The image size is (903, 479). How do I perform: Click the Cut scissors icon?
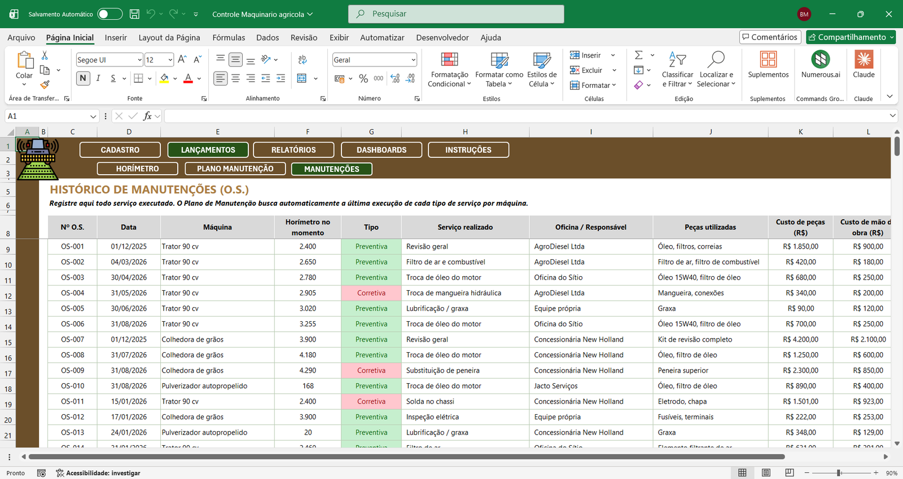[45, 55]
